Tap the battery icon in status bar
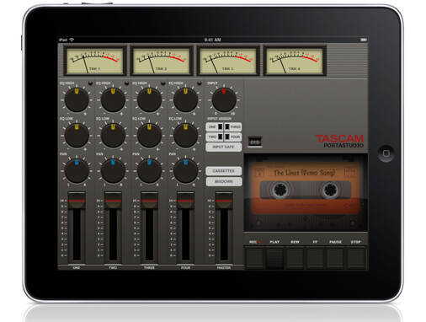This screenshot has width=426, height=322. coord(364,40)
